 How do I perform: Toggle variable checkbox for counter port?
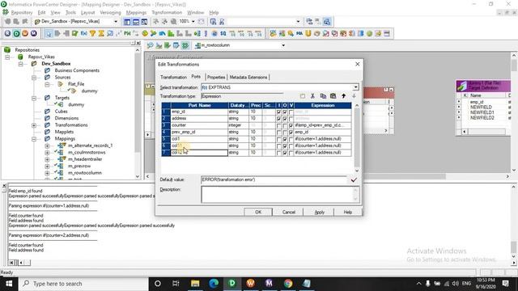point(291,126)
